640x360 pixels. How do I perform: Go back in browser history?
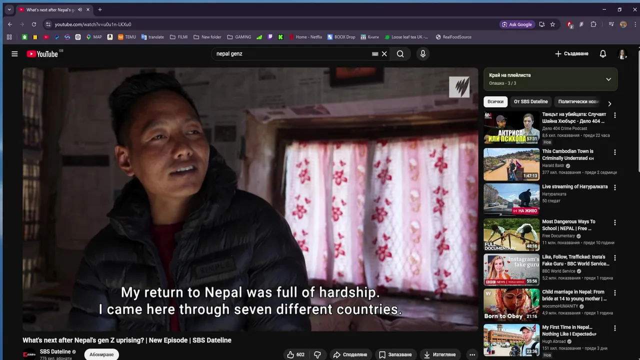tap(10, 24)
